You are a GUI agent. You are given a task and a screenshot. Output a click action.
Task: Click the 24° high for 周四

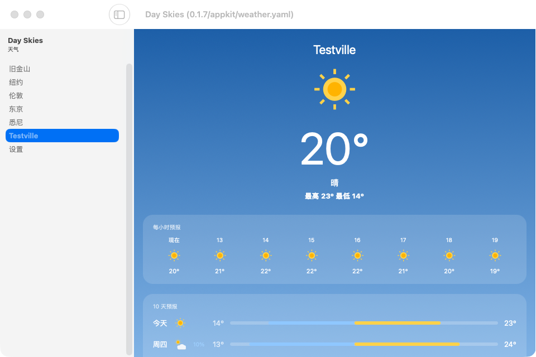click(x=510, y=344)
